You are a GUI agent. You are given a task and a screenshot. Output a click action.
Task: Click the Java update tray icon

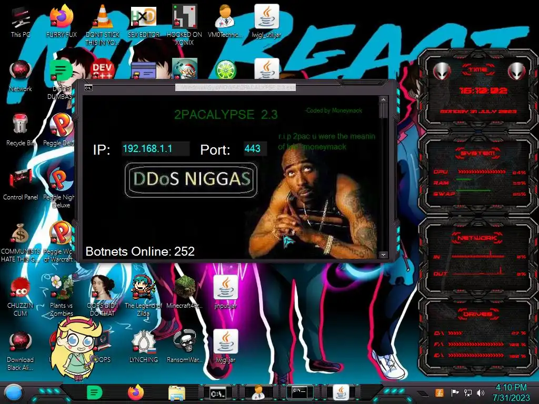click(x=440, y=392)
